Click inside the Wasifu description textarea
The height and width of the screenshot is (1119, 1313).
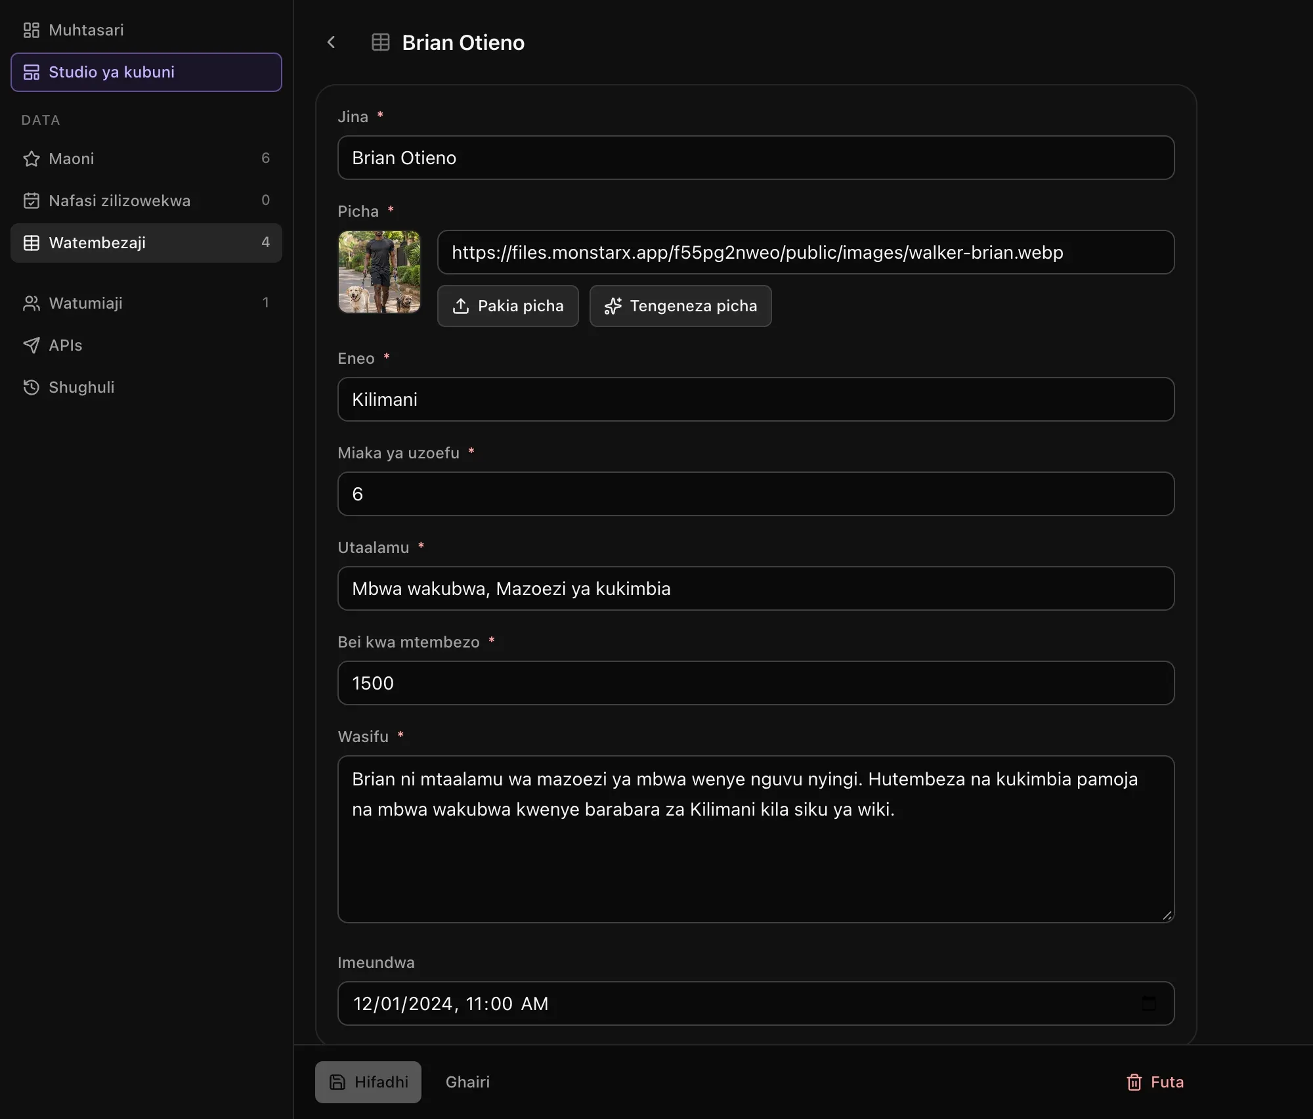(x=756, y=839)
